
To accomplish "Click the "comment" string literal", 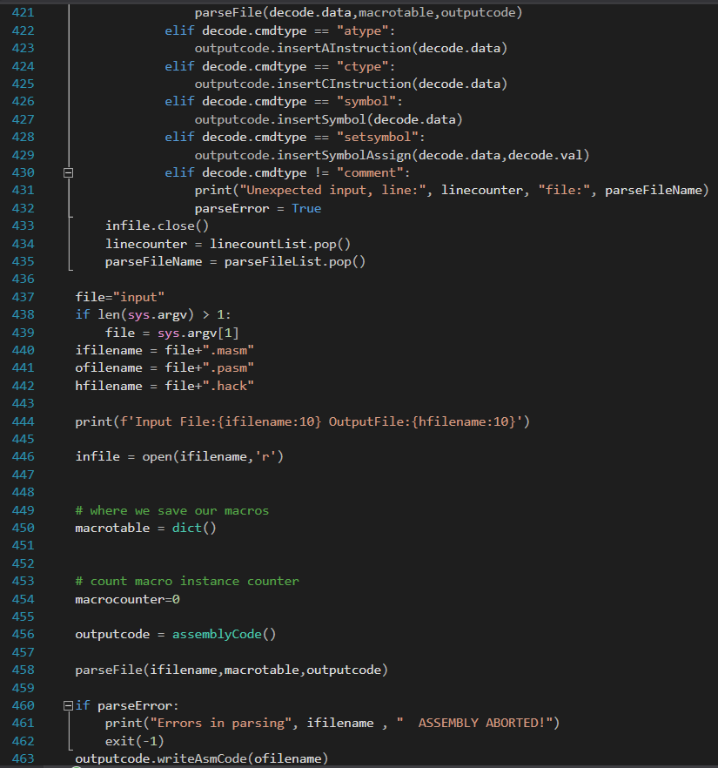I will click(371, 173).
